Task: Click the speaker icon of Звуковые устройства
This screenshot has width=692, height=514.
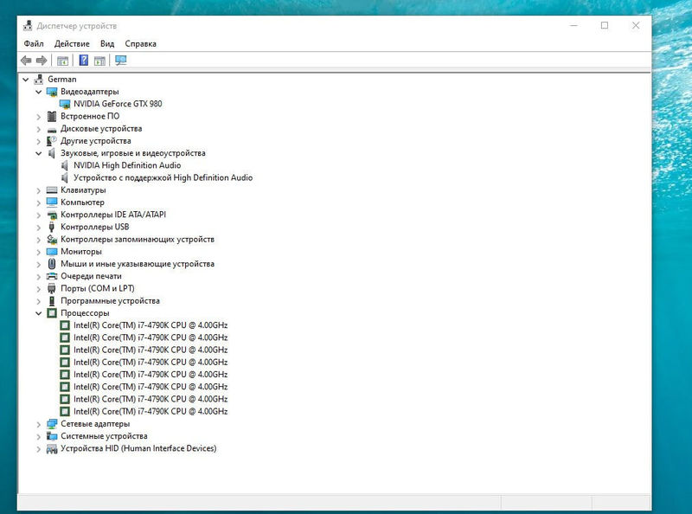Action: coord(52,153)
